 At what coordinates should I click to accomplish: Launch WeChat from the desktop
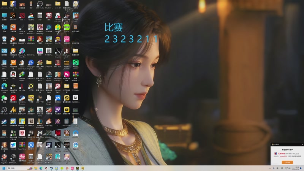pyautogui.click(x=4, y=99)
